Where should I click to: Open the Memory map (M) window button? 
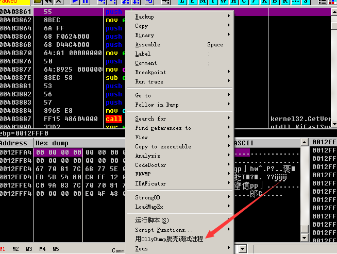[203, 2]
